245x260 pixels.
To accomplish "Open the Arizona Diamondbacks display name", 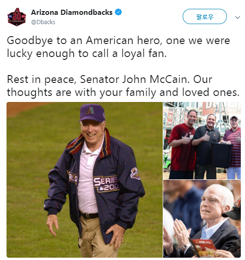I will pos(72,13).
